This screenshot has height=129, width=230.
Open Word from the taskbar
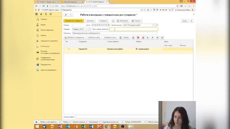91,126
